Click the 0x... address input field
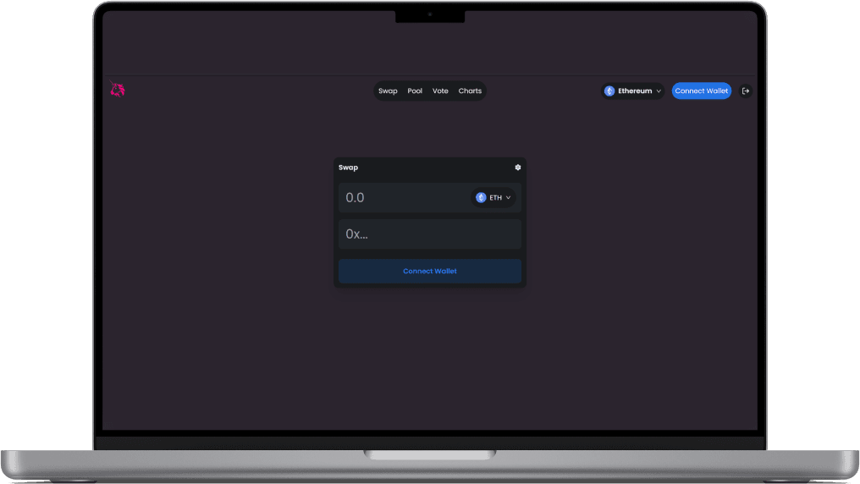This screenshot has height=484, width=860. point(430,234)
